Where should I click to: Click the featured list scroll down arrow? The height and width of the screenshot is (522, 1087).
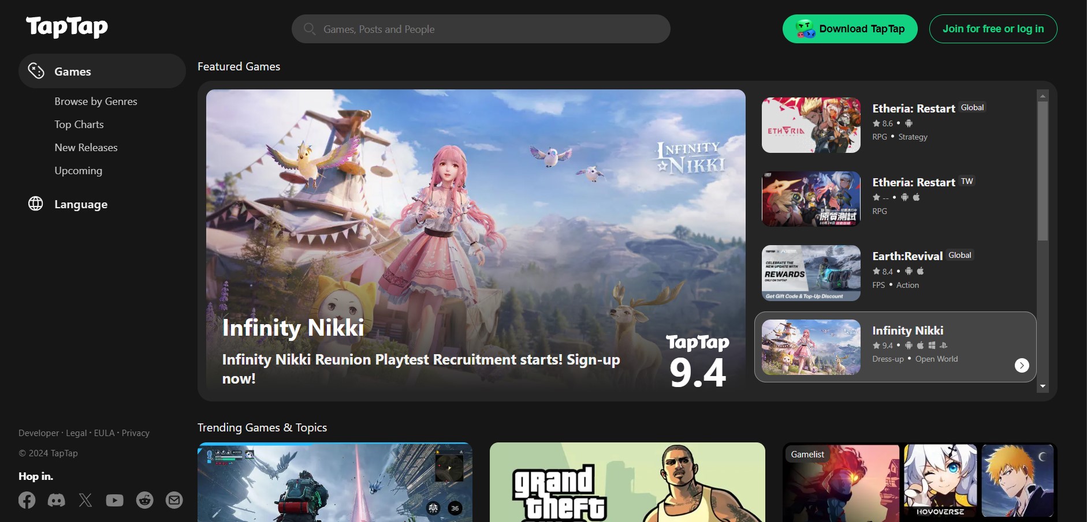[1043, 386]
